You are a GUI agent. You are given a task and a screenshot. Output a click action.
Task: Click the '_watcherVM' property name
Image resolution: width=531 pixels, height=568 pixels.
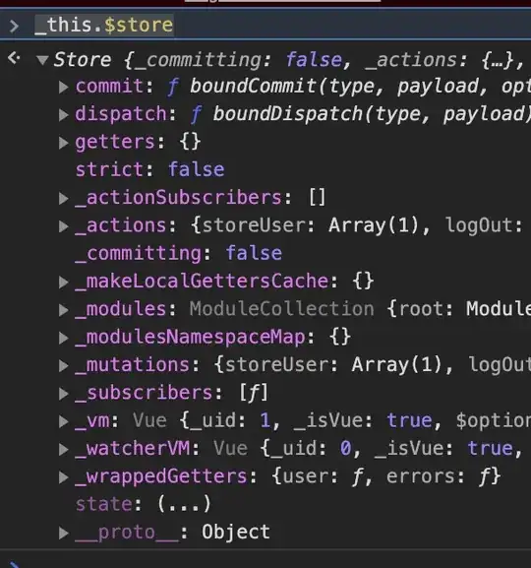pos(133,449)
